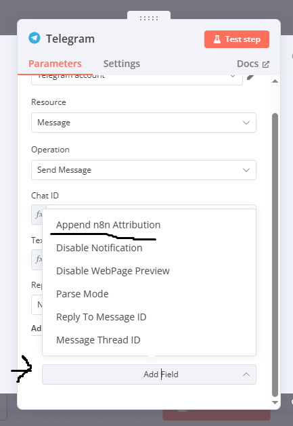This screenshot has height=426, width=293.
Task: Open the Telegram account credential dropdown
Action: (137, 79)
